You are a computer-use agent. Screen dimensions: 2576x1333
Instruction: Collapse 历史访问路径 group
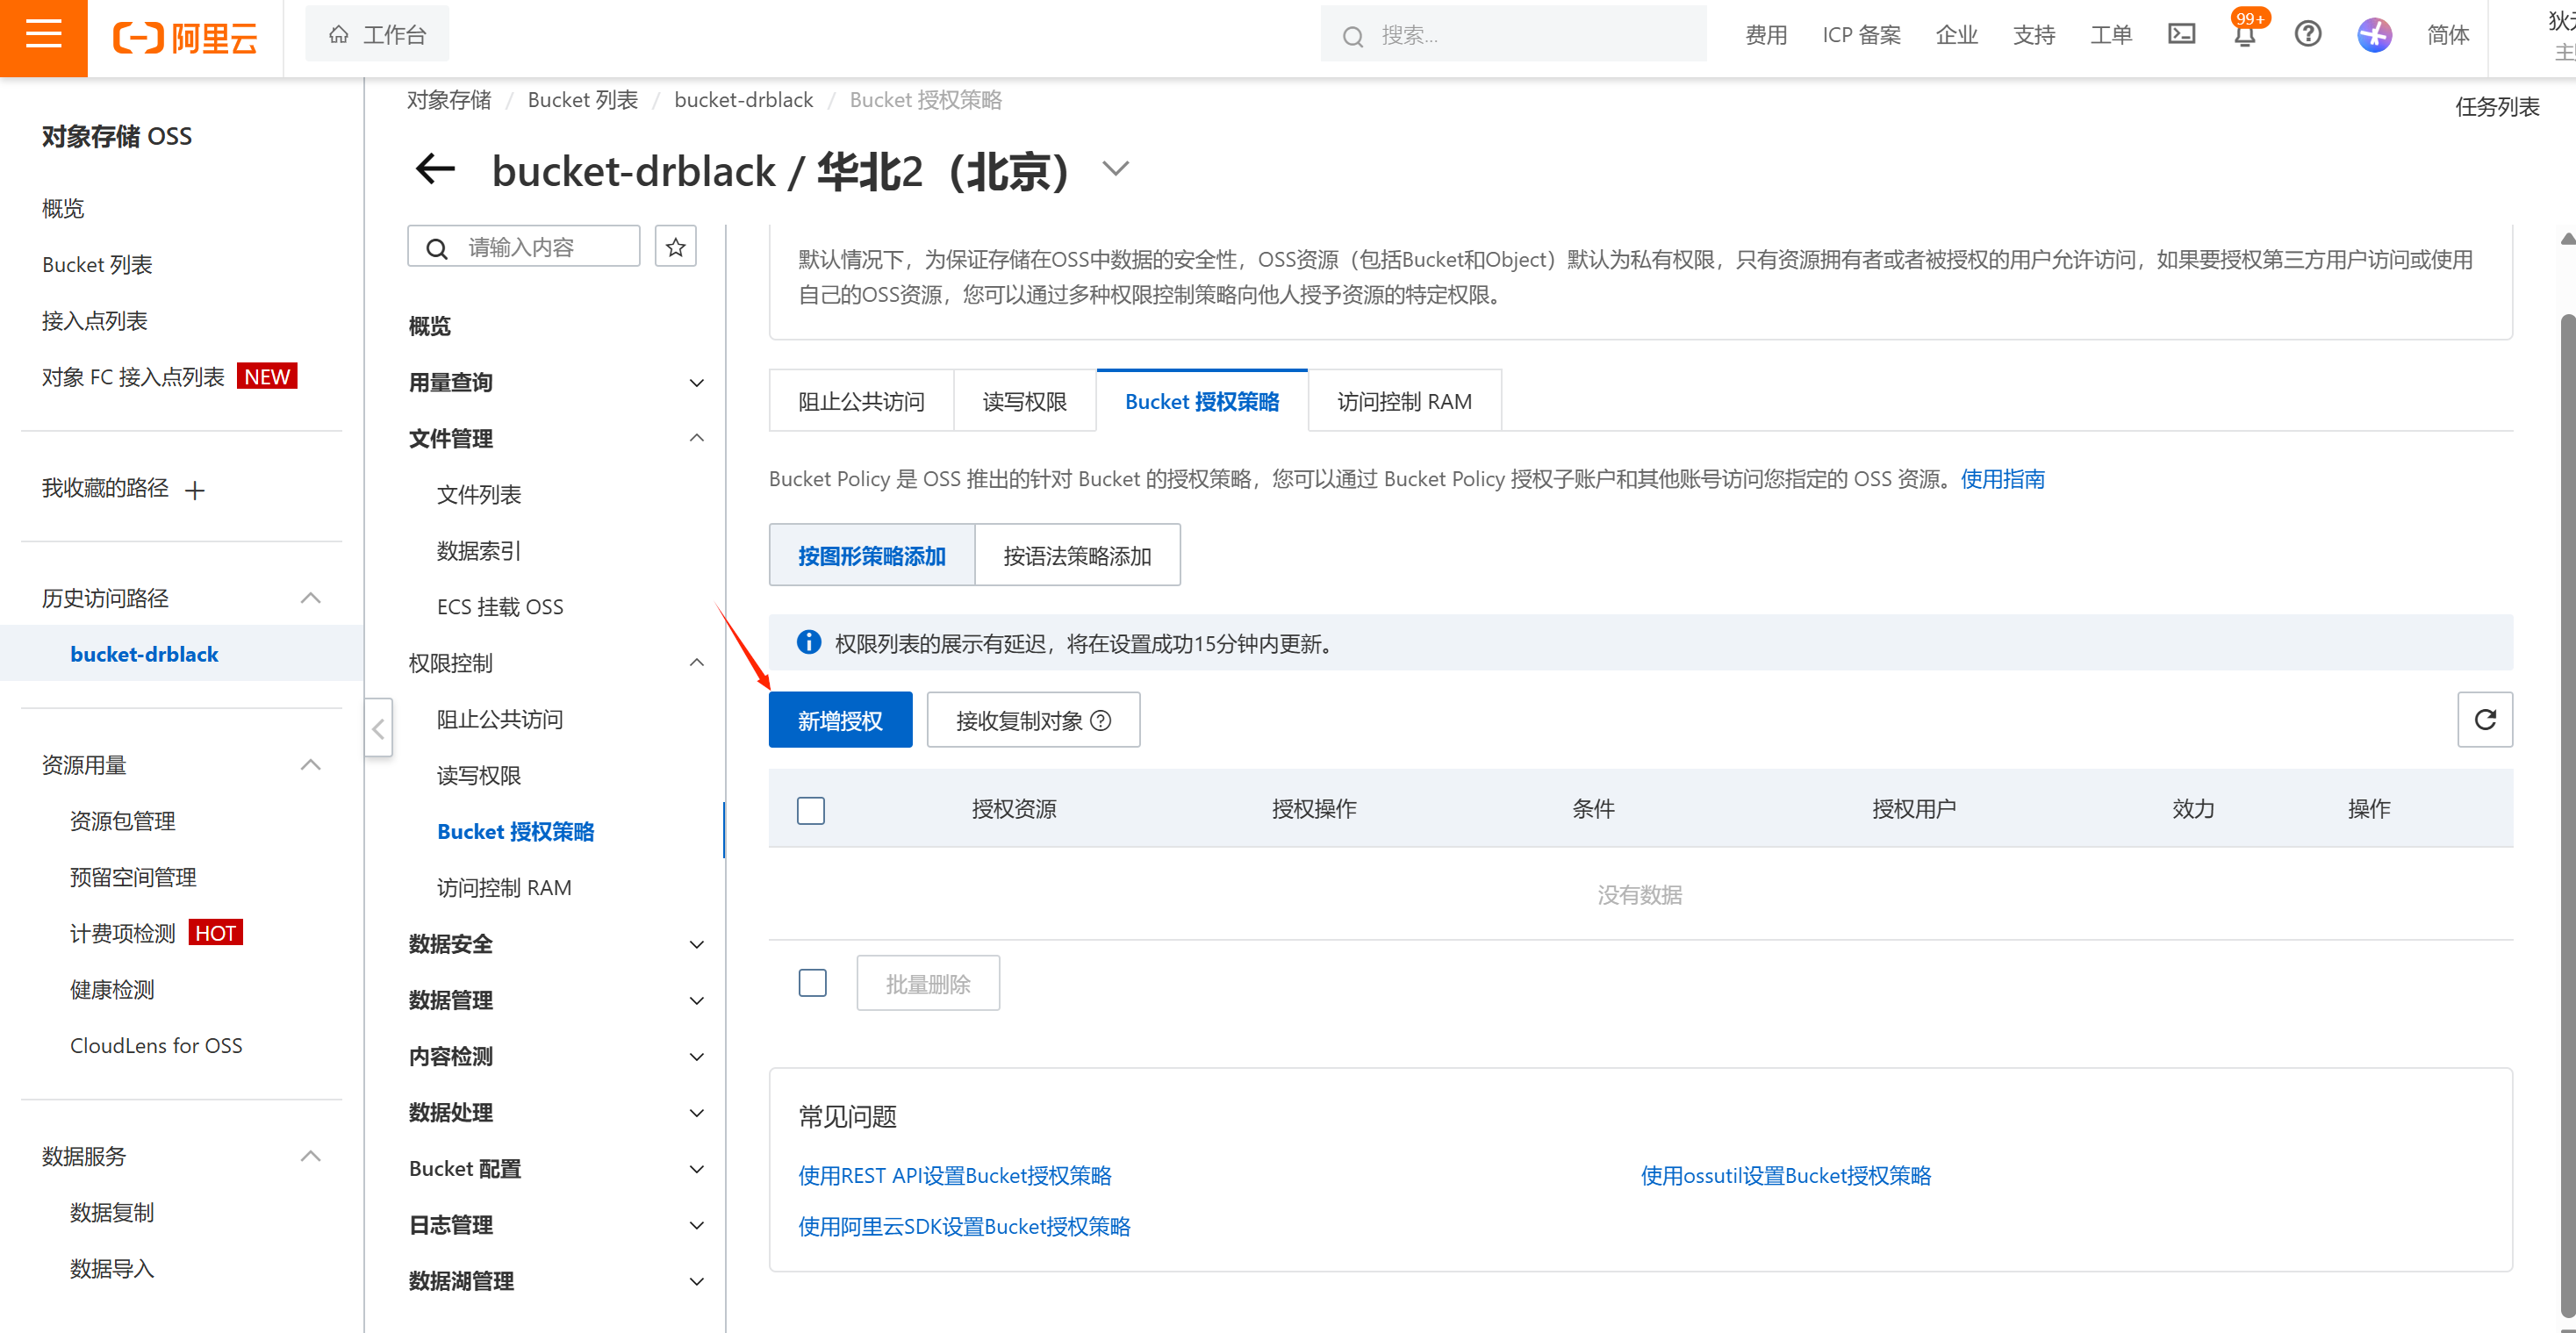(311, 598)
